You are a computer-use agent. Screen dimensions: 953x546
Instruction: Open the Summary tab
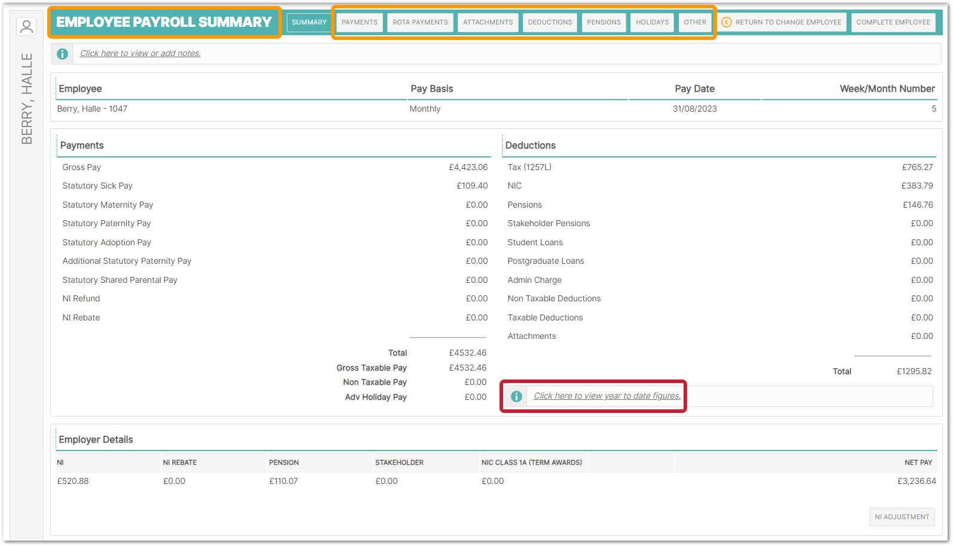tap(309, 22)
